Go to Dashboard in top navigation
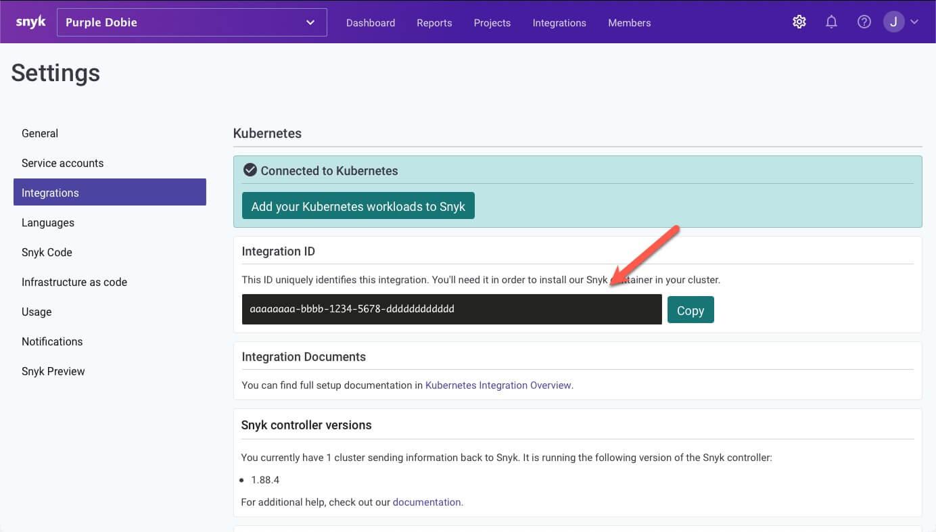Screen dimensions: 936x532 click(371, 23)
